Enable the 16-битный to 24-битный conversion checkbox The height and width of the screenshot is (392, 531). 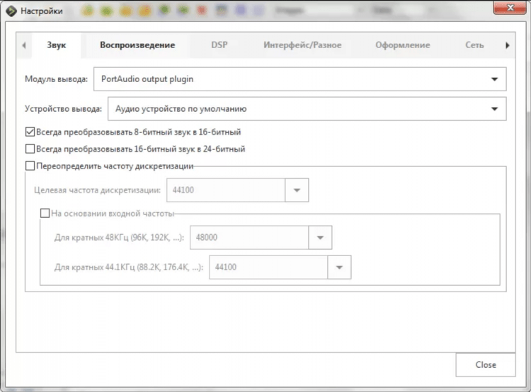click(30, 149)
